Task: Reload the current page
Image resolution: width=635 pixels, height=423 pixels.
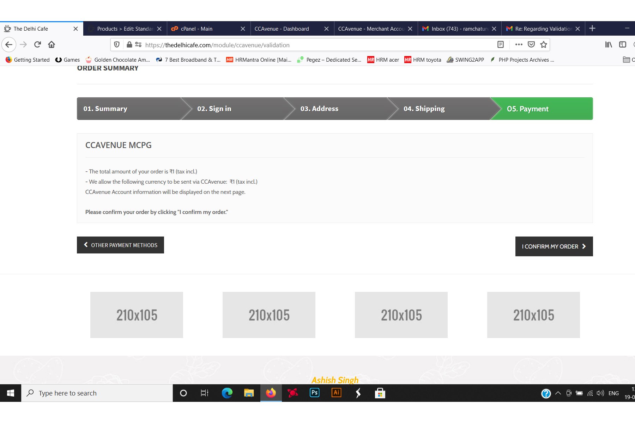Action: (x=37, y=44)
